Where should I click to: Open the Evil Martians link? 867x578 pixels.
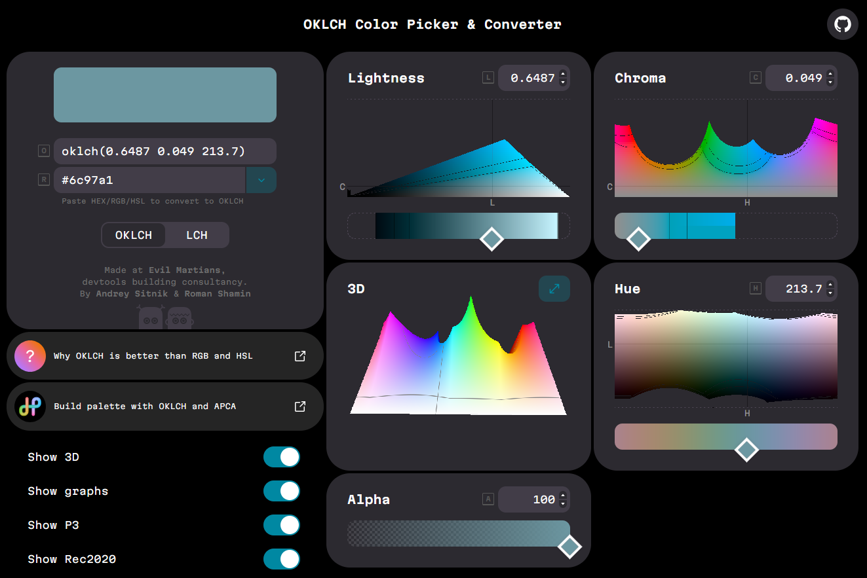point(186,270)
